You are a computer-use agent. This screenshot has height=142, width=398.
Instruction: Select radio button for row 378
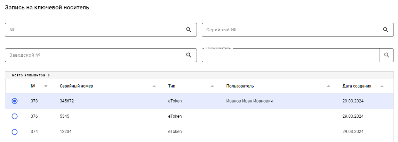[15, 101]
